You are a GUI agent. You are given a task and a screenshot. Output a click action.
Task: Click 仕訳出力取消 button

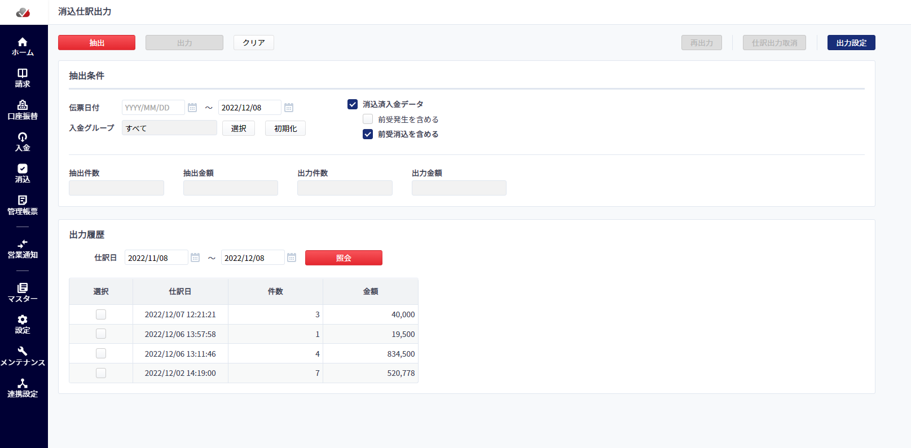pos(774,43)
